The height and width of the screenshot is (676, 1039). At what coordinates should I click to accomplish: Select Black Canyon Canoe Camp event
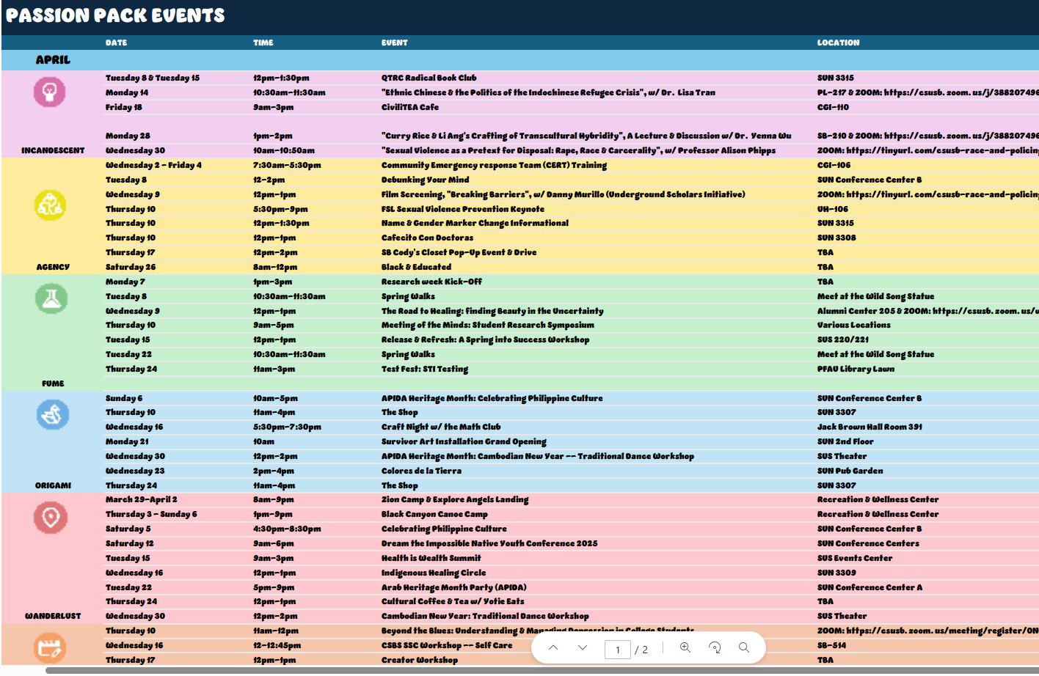click(434, 514)
